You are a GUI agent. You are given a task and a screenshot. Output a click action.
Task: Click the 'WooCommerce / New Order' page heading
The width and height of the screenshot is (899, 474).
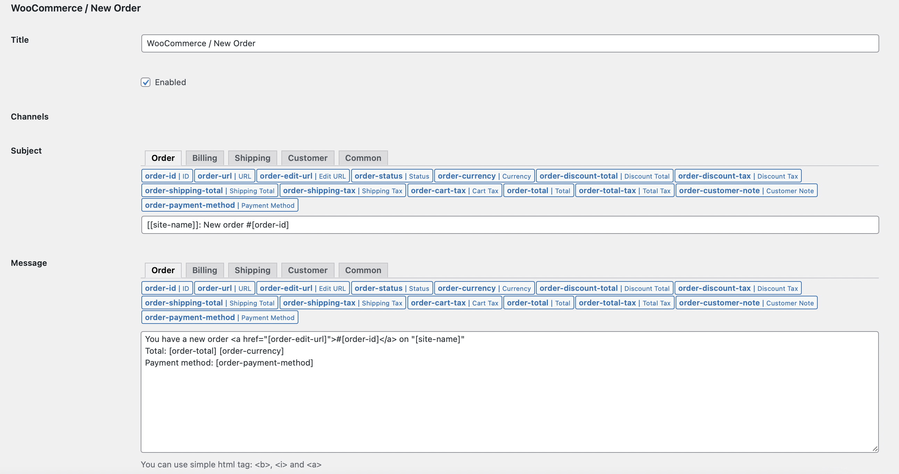pyautogui.click(x=76, y=8)
